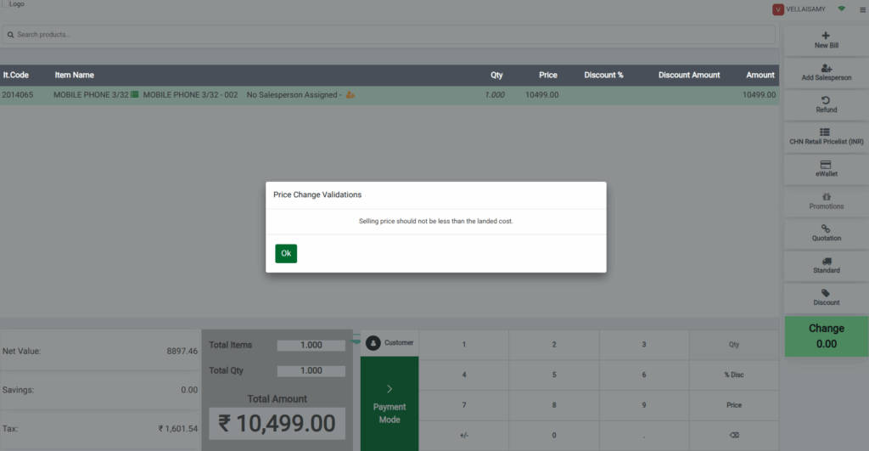Click the Total Items field
The image size is (869, 451).
[x=311, y=345]
